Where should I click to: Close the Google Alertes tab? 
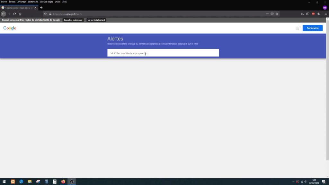pos(35,8)
